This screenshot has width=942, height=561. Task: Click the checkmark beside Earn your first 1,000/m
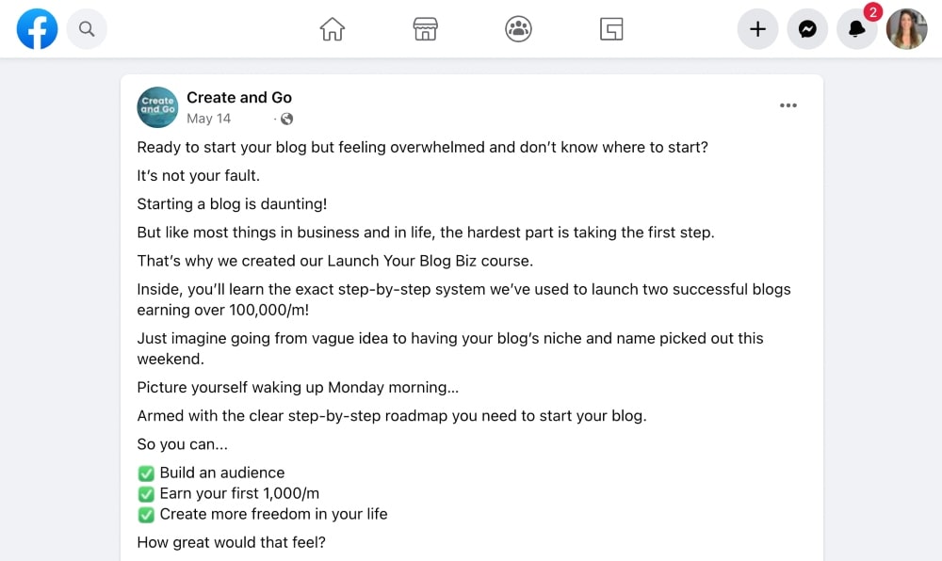coord(146,493)
